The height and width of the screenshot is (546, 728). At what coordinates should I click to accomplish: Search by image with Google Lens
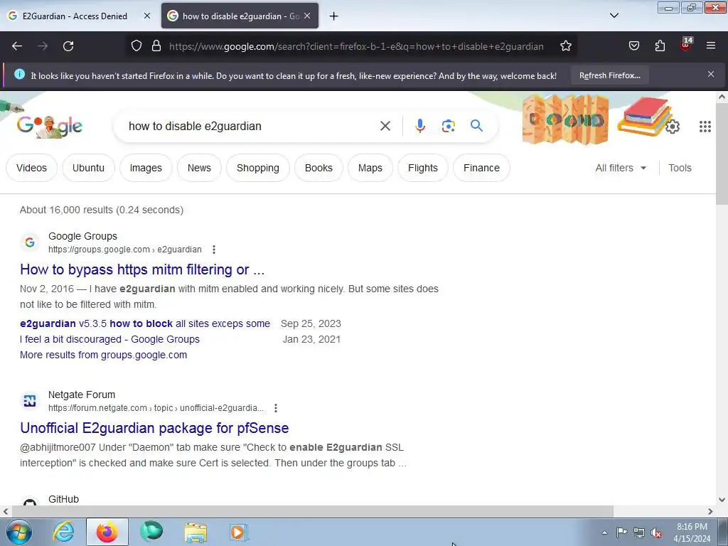448,126
